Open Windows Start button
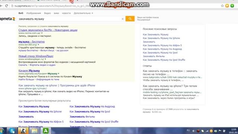Screen dimensions: 238x134 tap(2, 131)
